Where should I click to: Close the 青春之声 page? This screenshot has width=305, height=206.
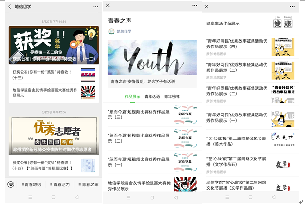point(108,6)
